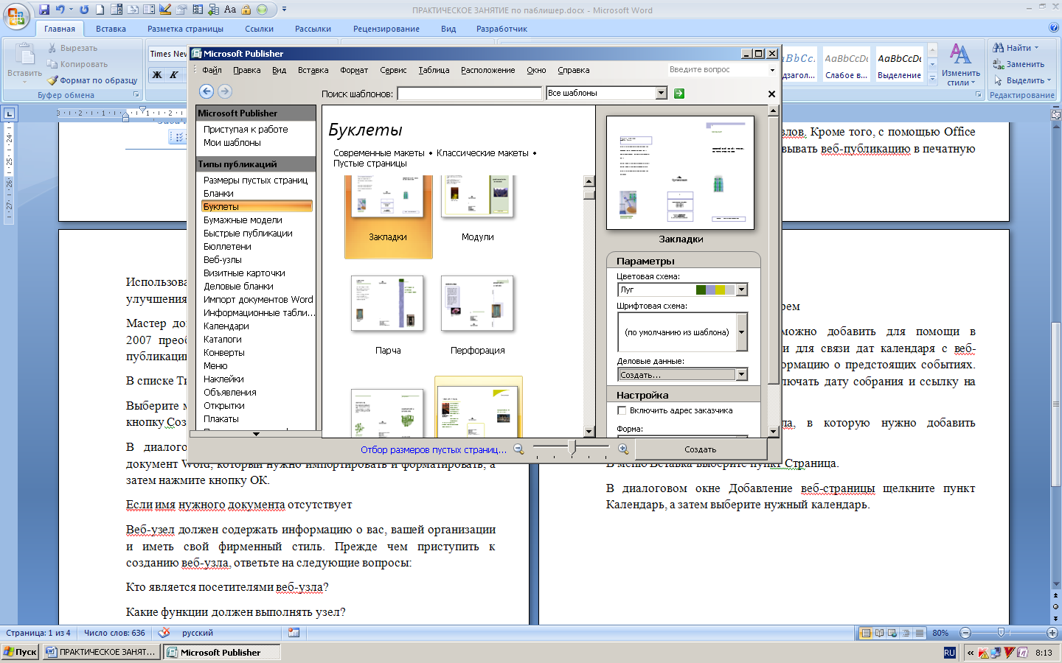Click the Bold (Ж) button in Word
The height and width of the screenshot is (663, 1062).
(157, 74)
